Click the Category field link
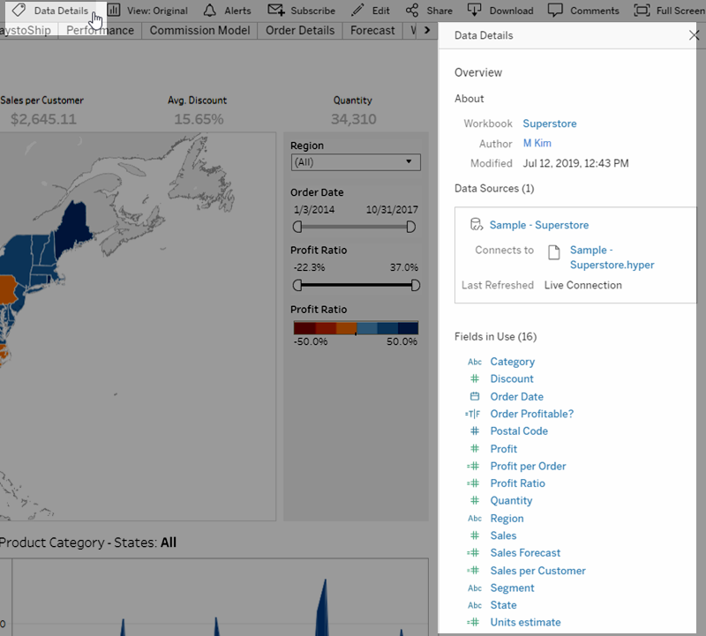This screenshot has height=636, width=706. pos(513,362)
